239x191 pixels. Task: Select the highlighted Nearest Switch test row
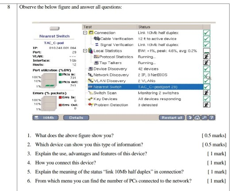point(146,87)
